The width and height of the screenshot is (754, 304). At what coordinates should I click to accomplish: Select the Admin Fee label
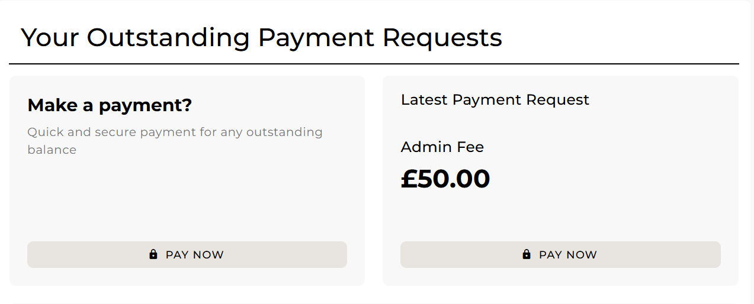click(x=442, y=147)
